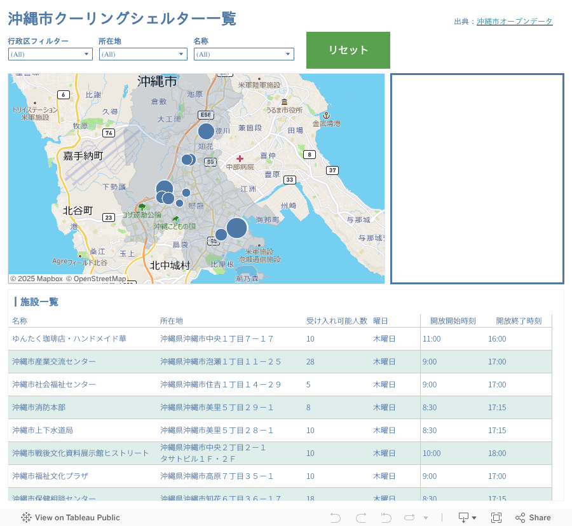
Task: Select row 沖縄市社会福祉センター
Action: (280, 384)
